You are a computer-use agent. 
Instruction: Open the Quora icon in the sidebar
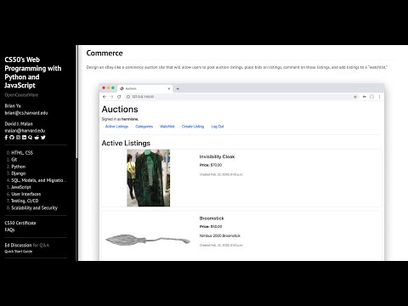[x=31, y=138]
